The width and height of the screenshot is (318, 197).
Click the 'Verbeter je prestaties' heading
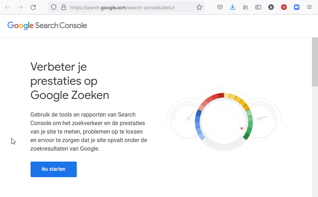70,81
